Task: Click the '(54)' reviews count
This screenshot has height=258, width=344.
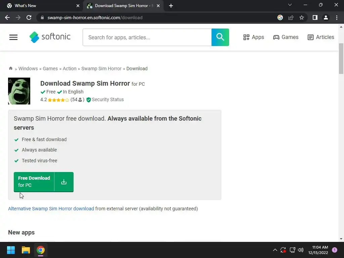Action: pos(77,99)
